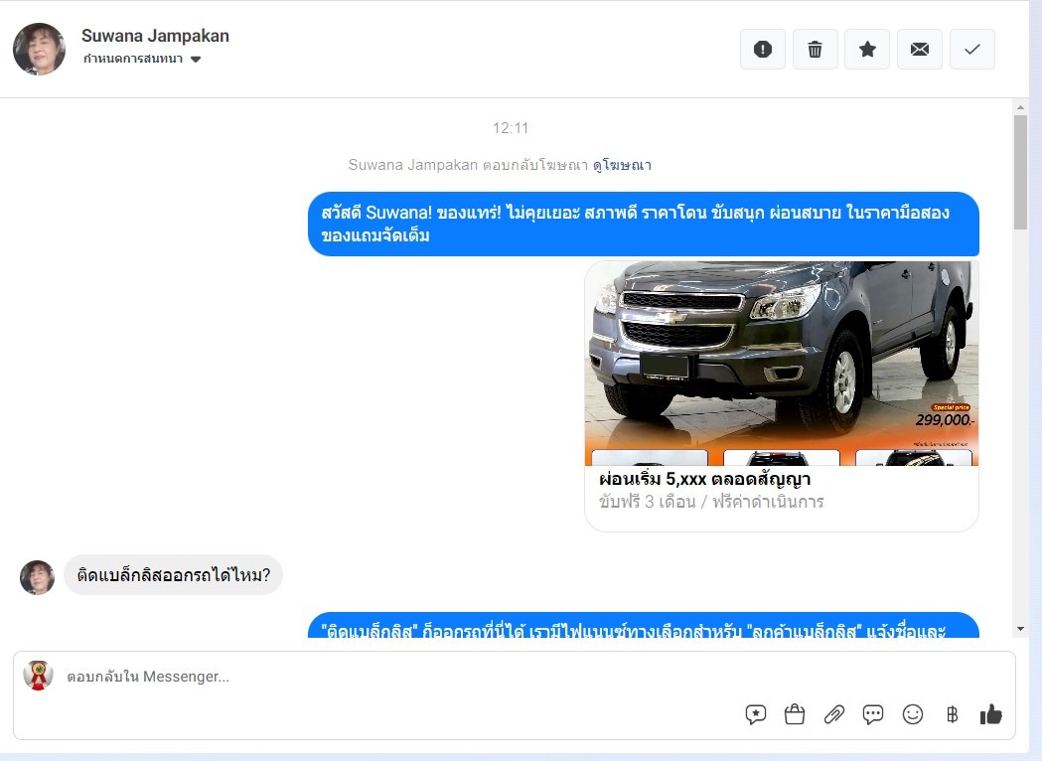Click the shopping bag icon in composer
Viewport: 1042px width, 761px height.
(795, 714)
